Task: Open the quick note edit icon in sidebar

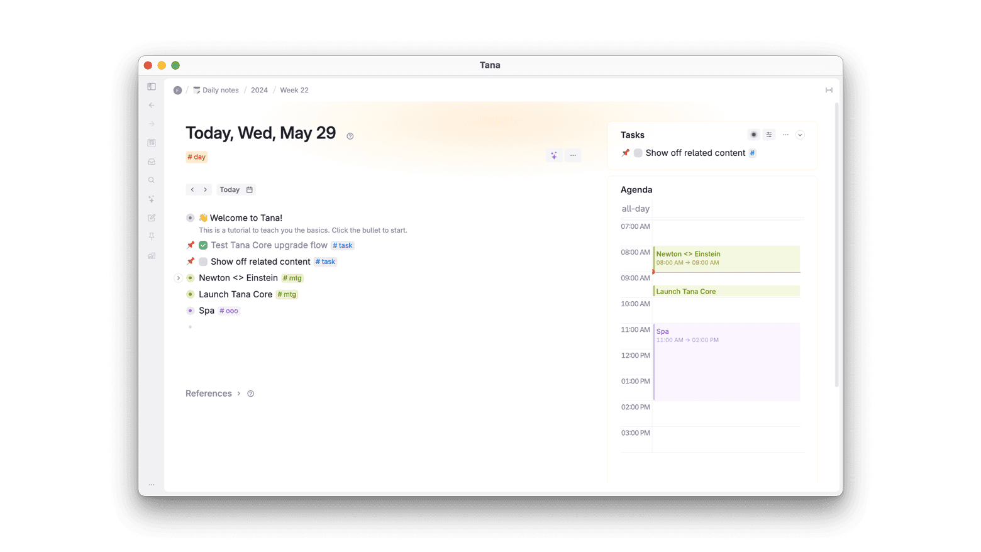Action: point(152,218)
